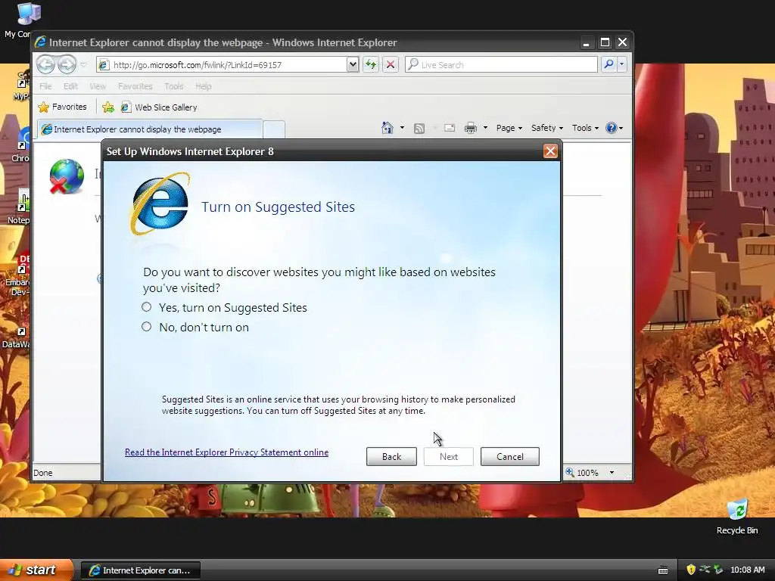Click the Safely Remove Hardware tray icon
The image size is (775, 581).
719,570
